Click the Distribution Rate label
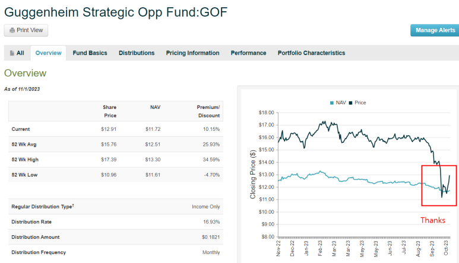The image size is (459, 263). [31, 222]
